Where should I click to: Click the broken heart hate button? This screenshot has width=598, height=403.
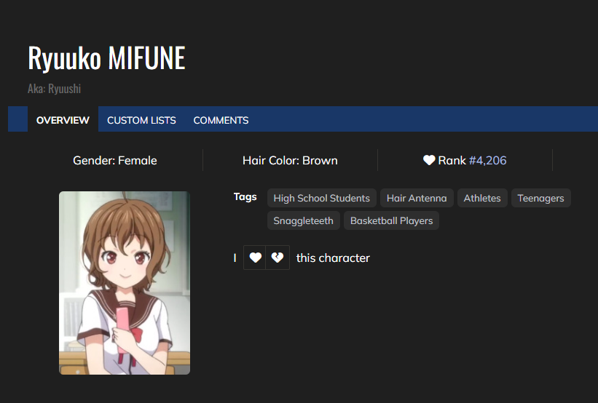[278, 258]
